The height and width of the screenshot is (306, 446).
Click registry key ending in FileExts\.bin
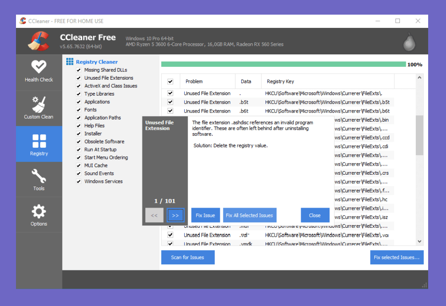pyautogui.click(x=362, y=120)
